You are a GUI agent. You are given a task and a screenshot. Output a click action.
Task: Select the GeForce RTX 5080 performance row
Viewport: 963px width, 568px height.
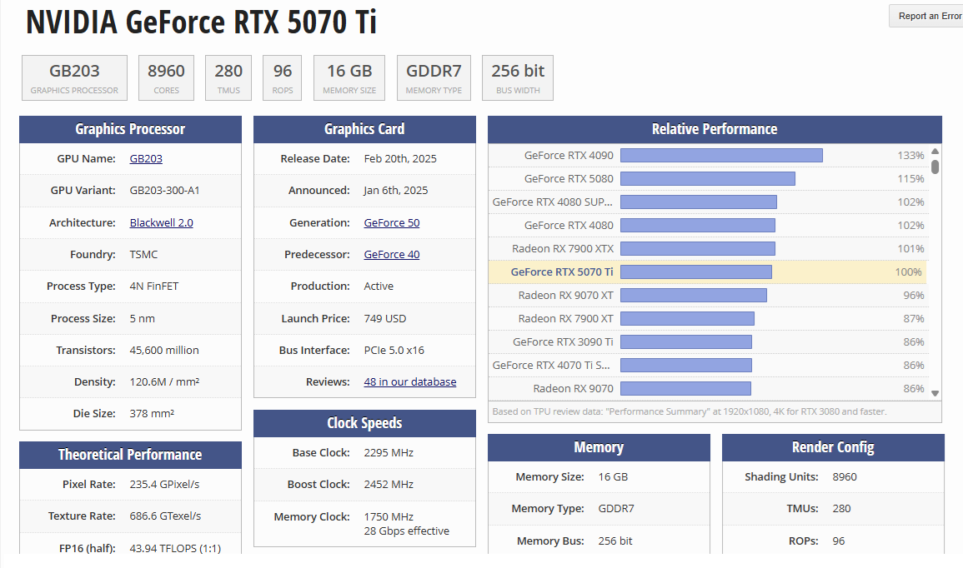(x=708, y=178)
